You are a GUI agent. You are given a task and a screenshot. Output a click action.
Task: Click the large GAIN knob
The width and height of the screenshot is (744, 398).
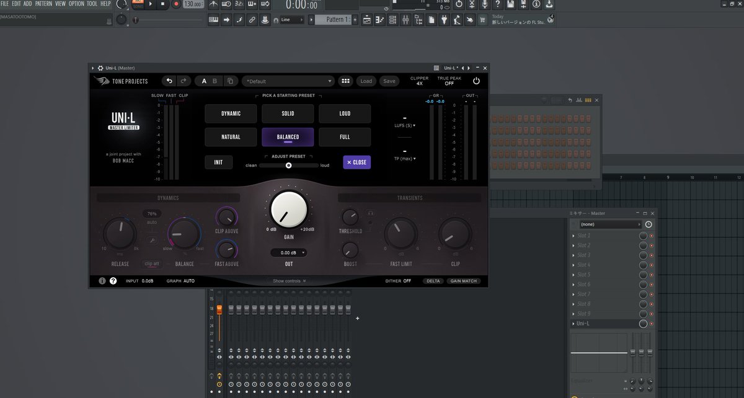289,209
